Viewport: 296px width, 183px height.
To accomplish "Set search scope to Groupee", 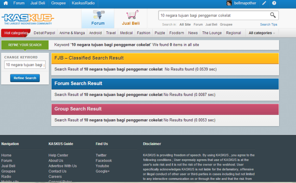I will click(x=226, y=24).
